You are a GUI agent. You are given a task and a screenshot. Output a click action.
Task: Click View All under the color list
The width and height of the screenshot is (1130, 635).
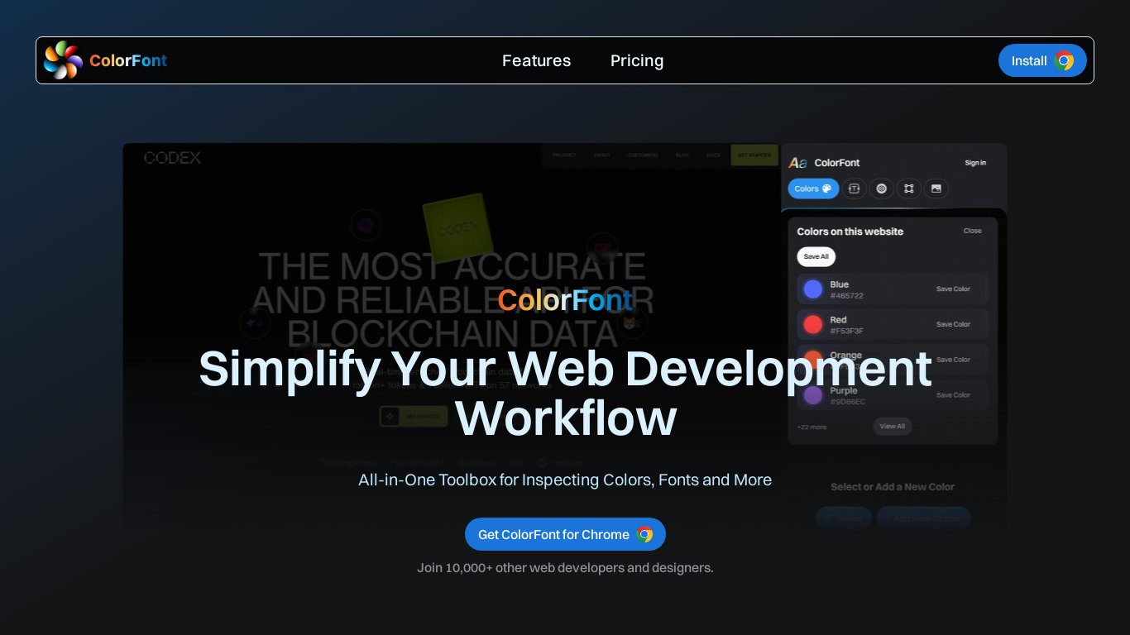[x=893, y=427]
